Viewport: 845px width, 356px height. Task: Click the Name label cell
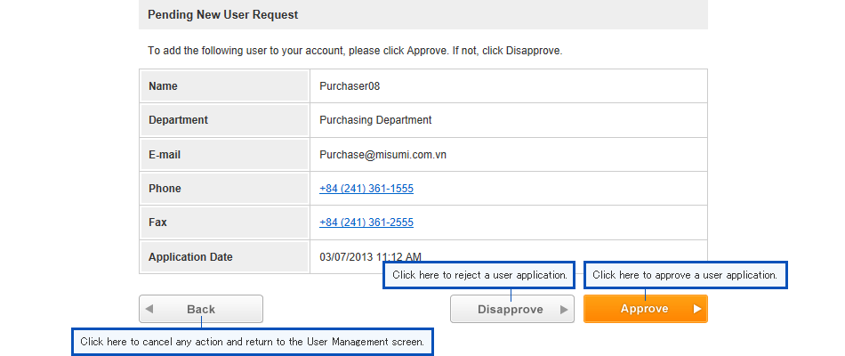[x=224, y=86]
